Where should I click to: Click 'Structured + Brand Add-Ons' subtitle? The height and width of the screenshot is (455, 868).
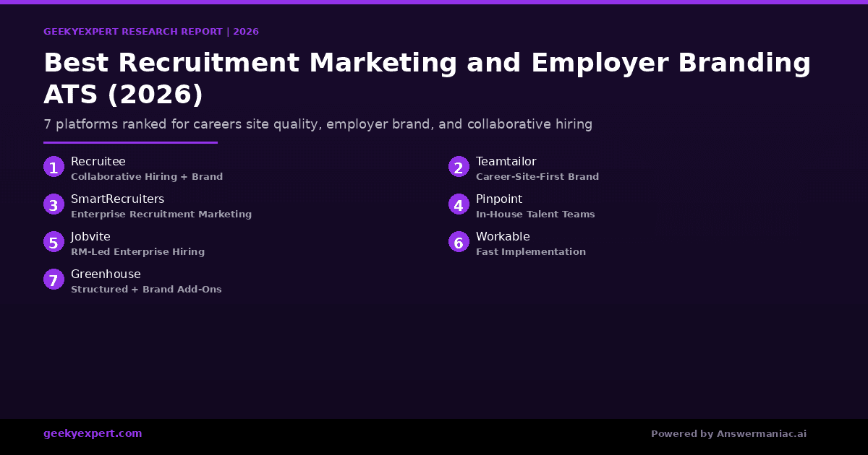click(x=146, y=290)
